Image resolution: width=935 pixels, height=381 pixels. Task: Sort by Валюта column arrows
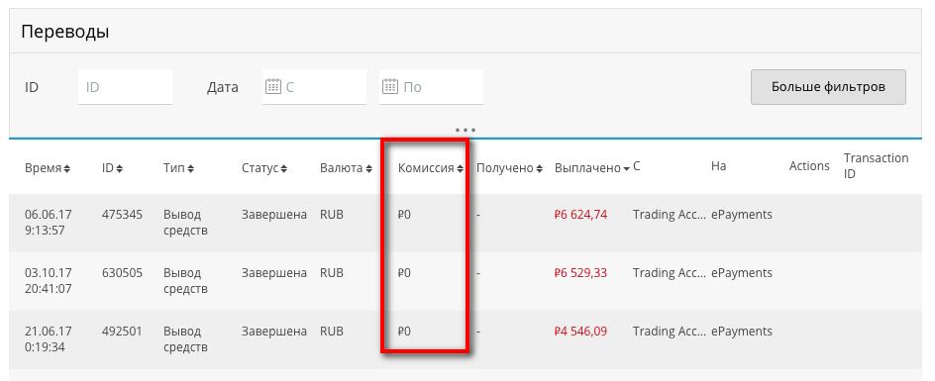click(x=369, y=169)
